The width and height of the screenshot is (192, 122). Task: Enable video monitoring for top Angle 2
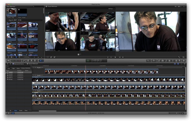[x=34, y=68]
